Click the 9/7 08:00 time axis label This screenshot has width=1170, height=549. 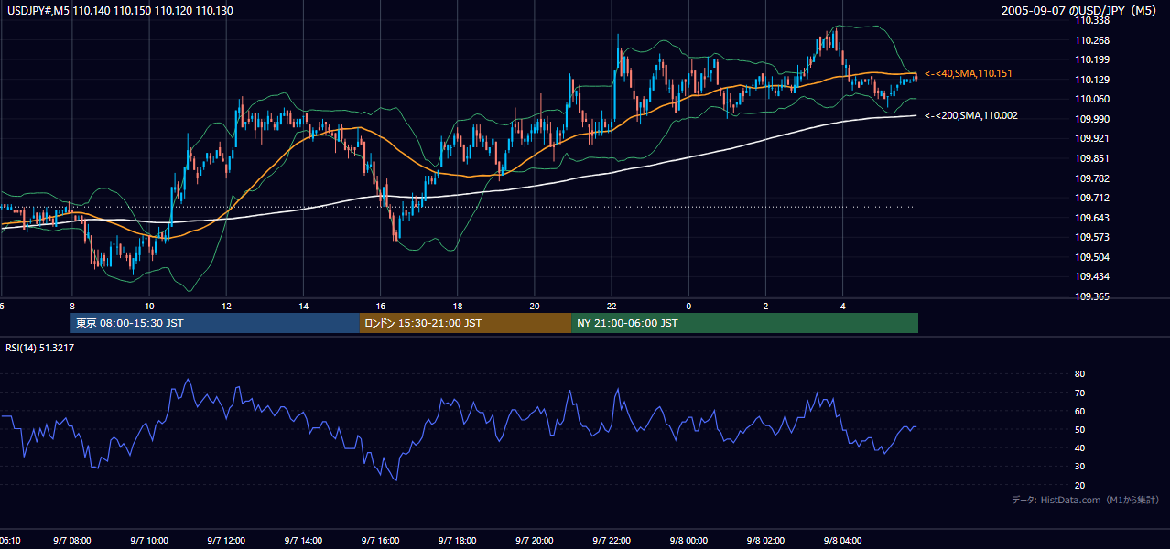[x=70, y=541]
